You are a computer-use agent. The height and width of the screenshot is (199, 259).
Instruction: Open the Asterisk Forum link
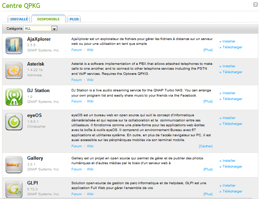pyautogui.click(x=77, y=80)
